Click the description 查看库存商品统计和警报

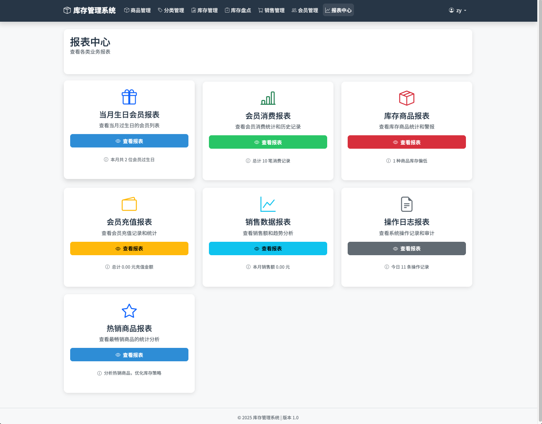tap(407, 127)
